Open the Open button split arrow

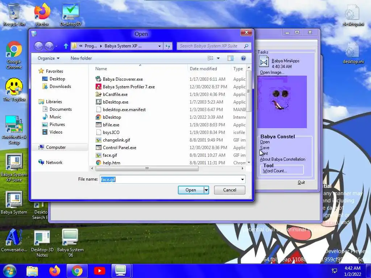(206, 190)
